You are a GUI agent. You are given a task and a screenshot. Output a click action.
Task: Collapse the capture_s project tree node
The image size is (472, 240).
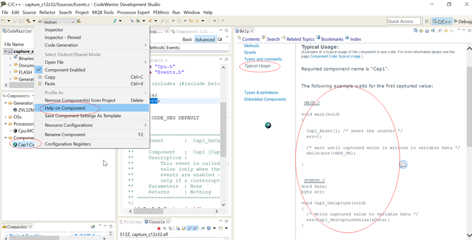[6, 51]
